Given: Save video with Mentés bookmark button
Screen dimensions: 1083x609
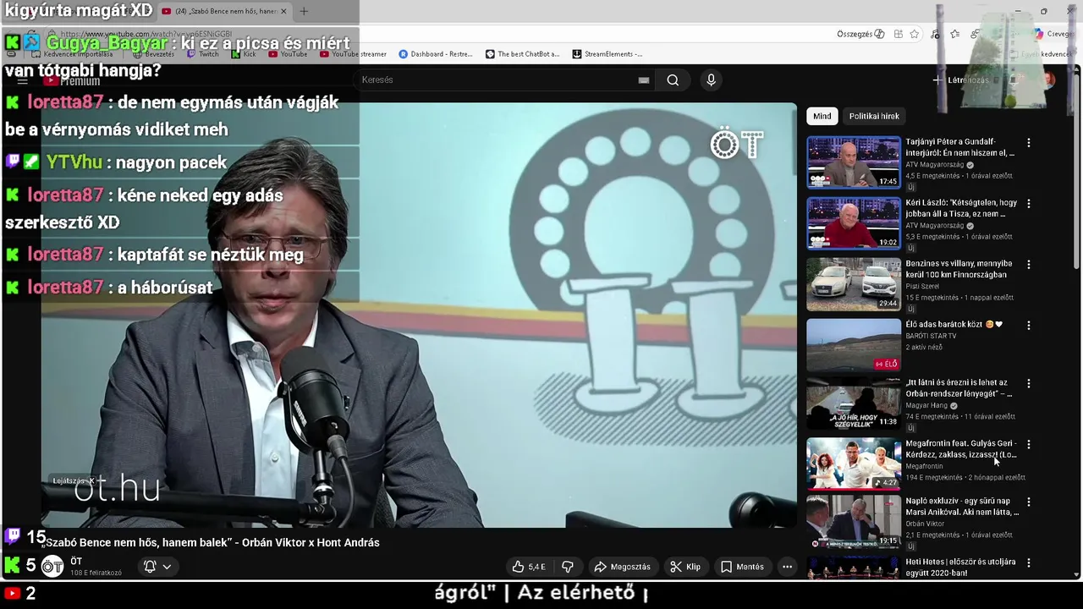Looking at the screenshot, I should point(742,567).
